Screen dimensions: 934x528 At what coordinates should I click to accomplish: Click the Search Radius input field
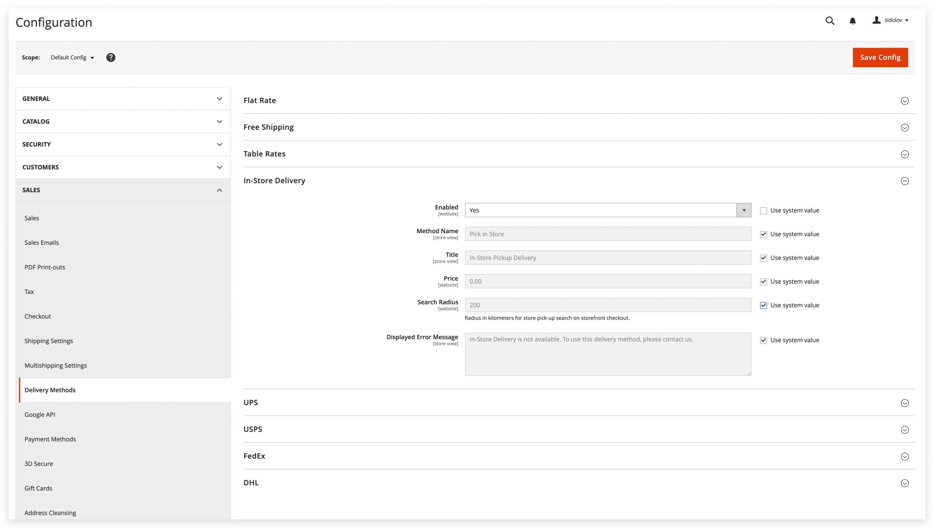pyautogui.click(x=608, y=305)
